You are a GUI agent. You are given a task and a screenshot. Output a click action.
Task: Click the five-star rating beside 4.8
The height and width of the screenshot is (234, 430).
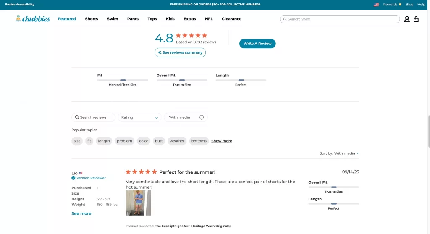(191, 36)
